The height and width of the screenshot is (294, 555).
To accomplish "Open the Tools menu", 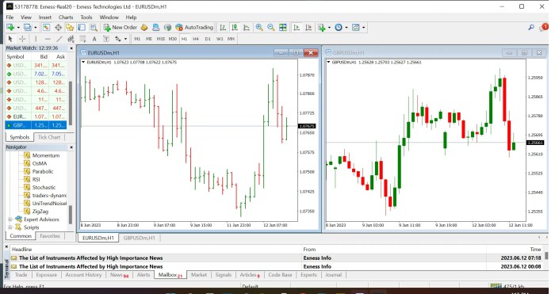I will tap(86, 17).
